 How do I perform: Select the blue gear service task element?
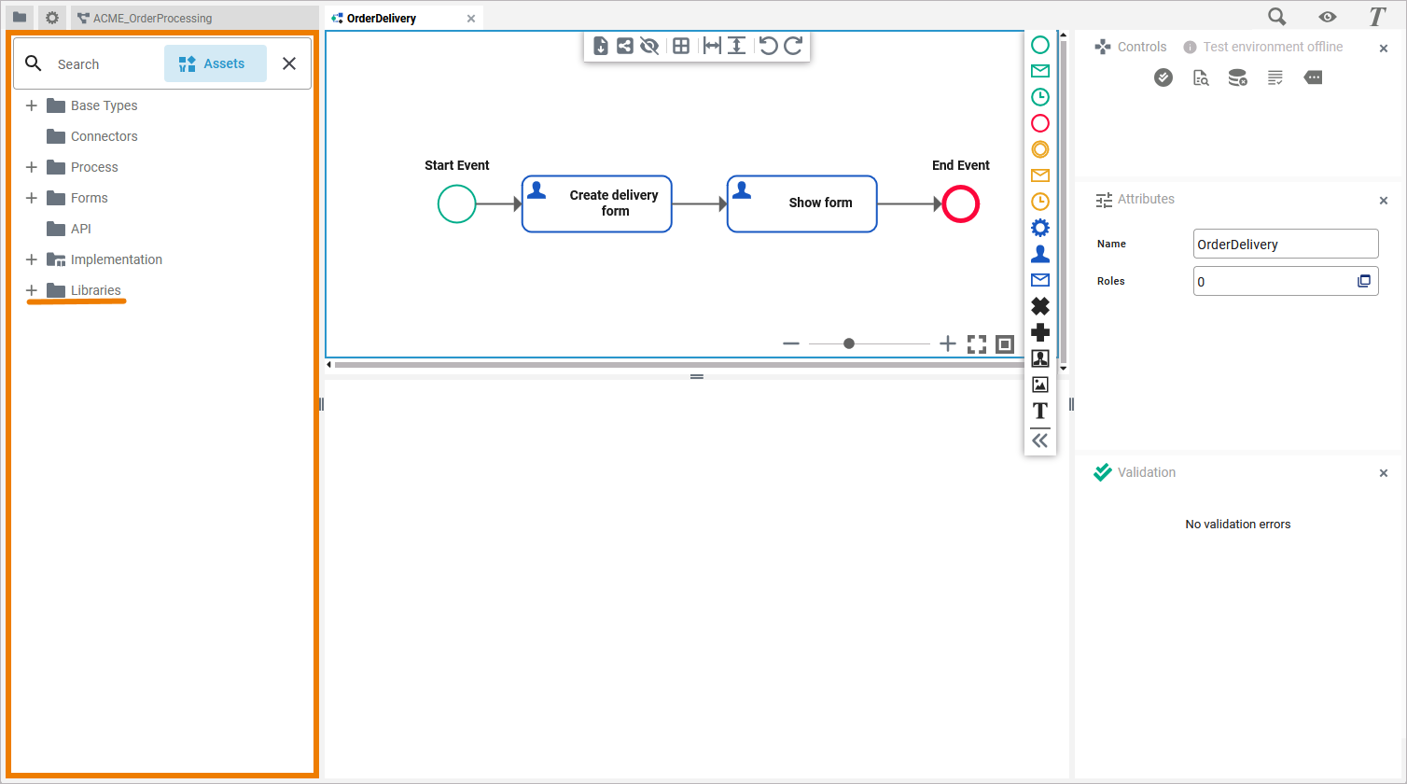coord(1039,228)
